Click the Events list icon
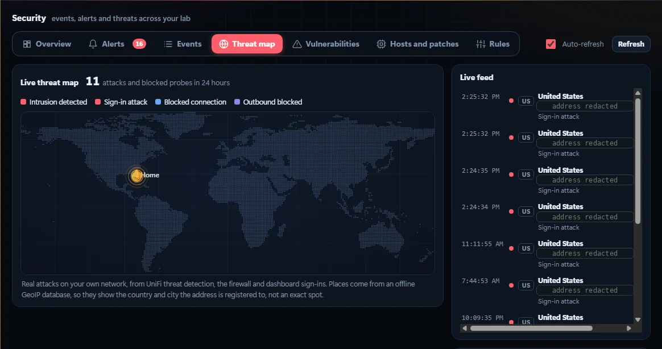This screenshot has width=662, height=349. 168,44
